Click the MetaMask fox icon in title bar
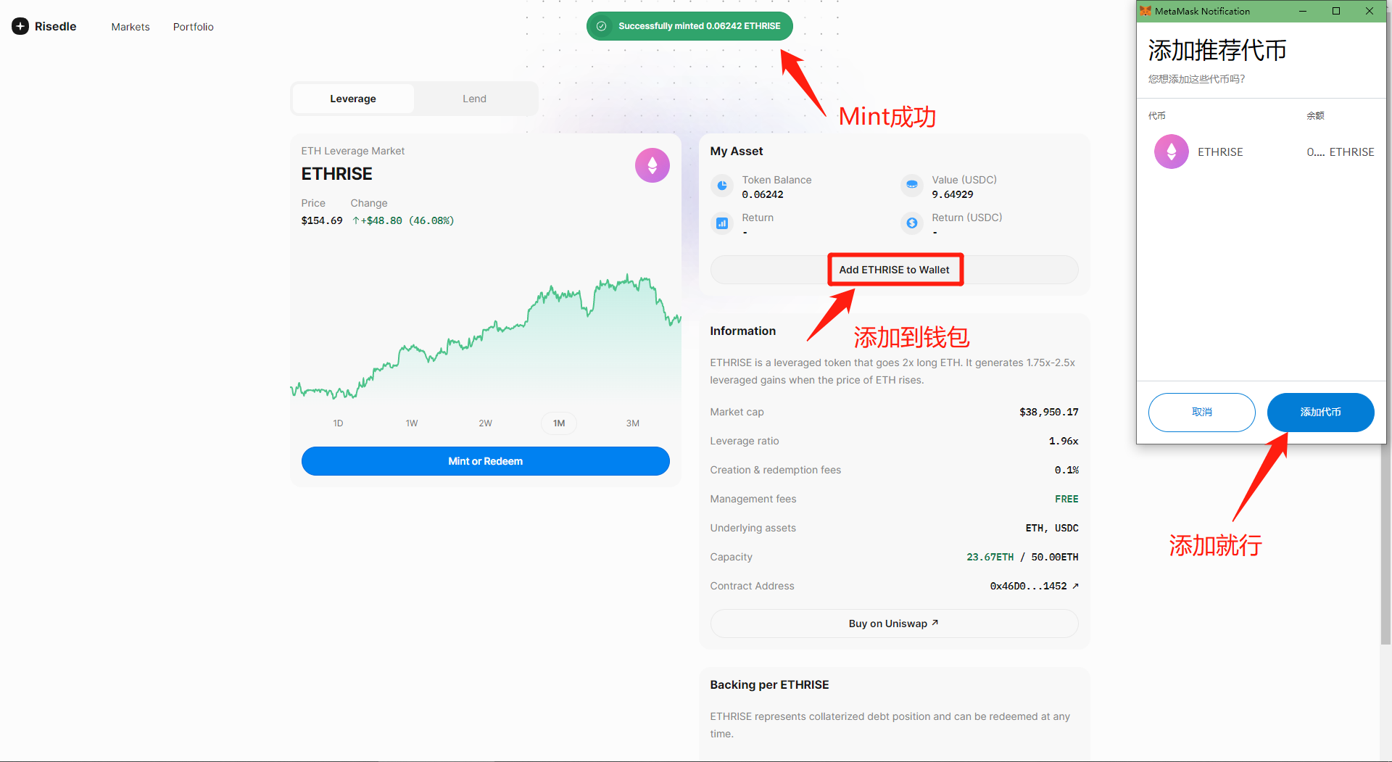The image size is (1392, 762). coord(1145,11)
